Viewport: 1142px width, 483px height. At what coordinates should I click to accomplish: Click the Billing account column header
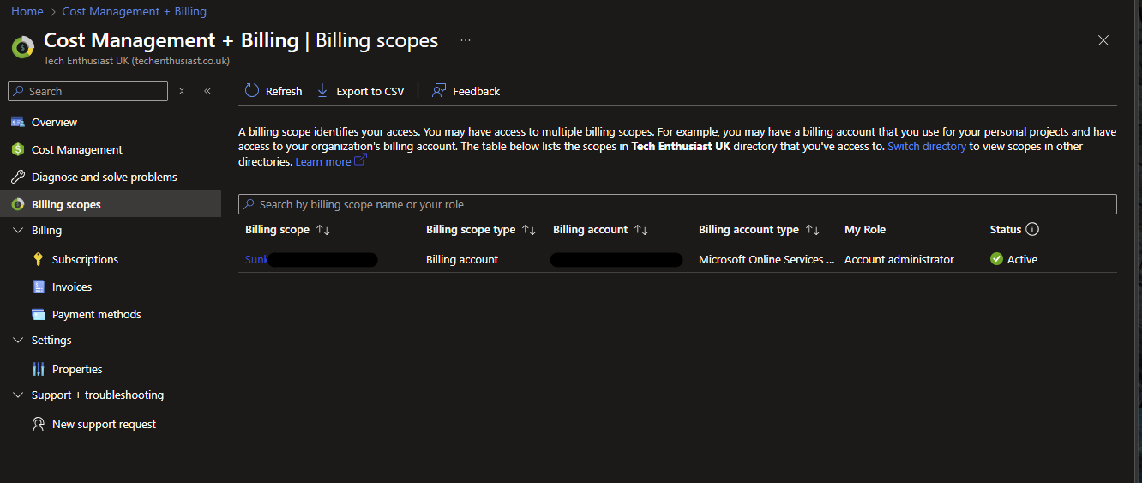point(591,230)
